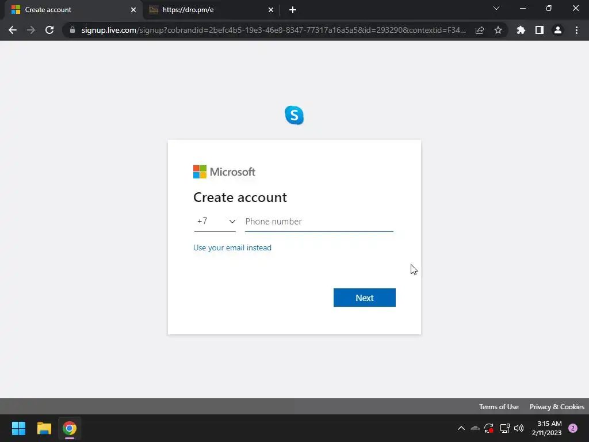Open File Explorer from taskbar
The image size is (589, 442).
pyautogui.click(x=44, y=428)
